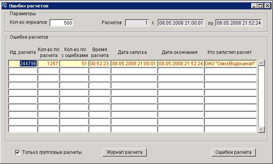273x164 pixels.
Task: Click 'ОАО ОмскВодоканал' cell in first row
Action: tap(230, 63)
